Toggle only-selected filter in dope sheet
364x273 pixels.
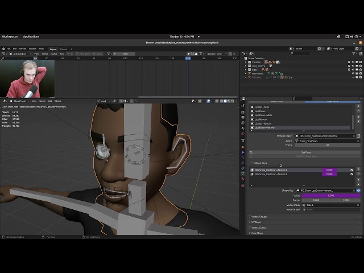click(189, 54)
